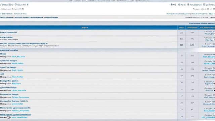
Task: Open the Мэрия forum
Action: (3, 54)
